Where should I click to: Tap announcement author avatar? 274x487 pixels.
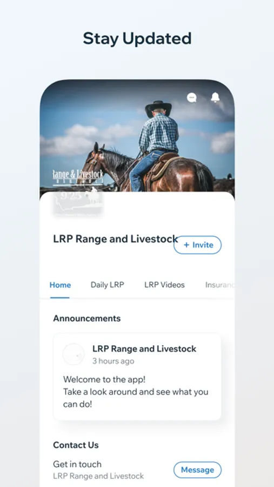coord(73,354)
